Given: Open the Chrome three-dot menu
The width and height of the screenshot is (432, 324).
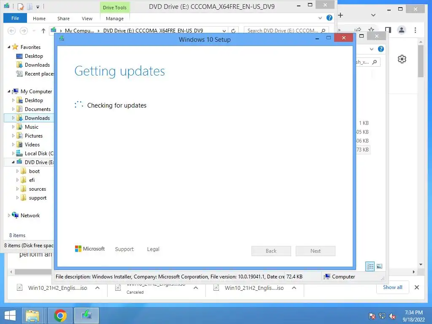Looking at the screenshot, I should point(415,30).
